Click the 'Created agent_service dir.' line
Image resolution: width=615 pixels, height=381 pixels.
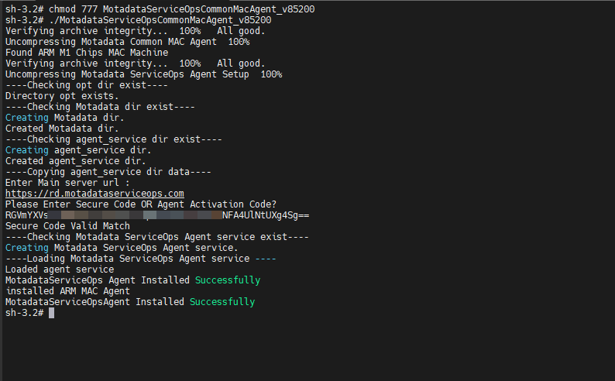click(x=75, y=161)
